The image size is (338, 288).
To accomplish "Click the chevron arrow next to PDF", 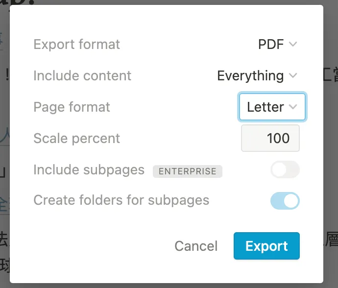I will (293, 45).
